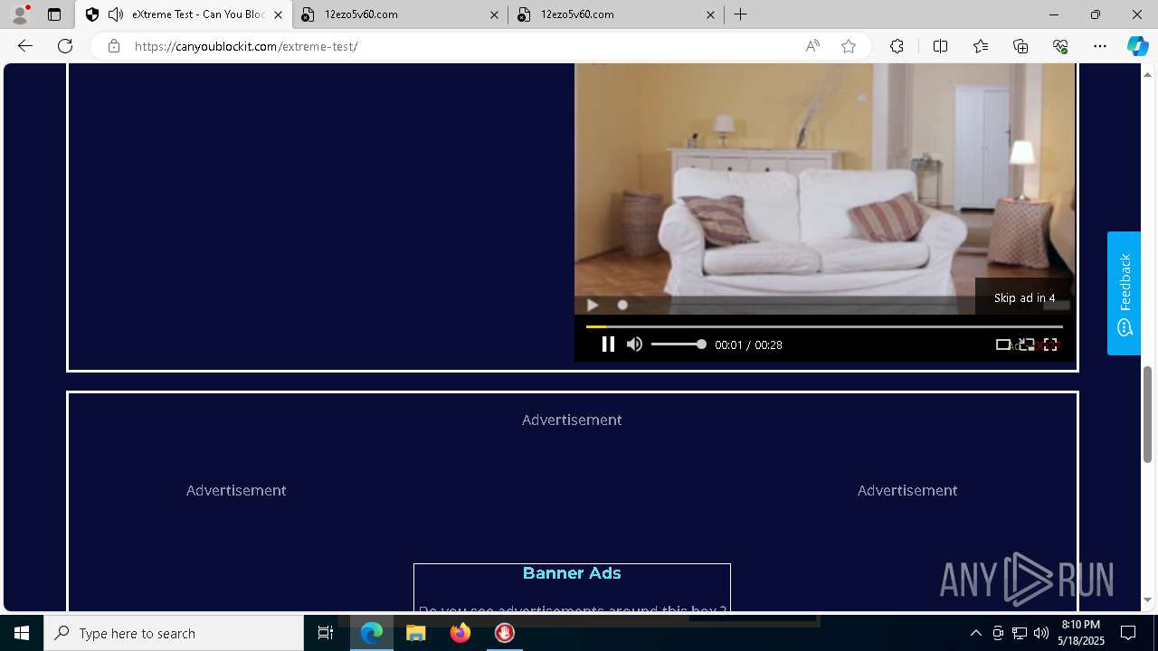Open the red hand app on taskbar
This screenshot has width=1158, height=651.
point(505,633)
